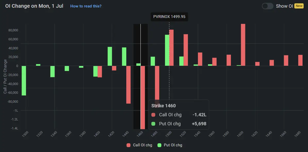Screen dimensions: 308x152
Task: Click the 1300 strike axis label
Action: point(25,134)
